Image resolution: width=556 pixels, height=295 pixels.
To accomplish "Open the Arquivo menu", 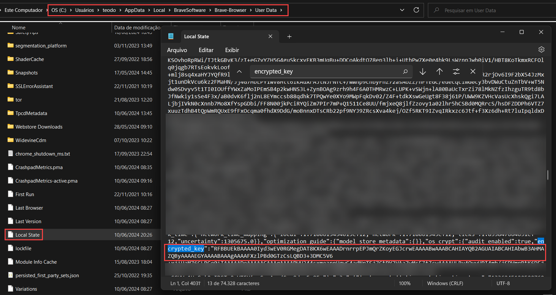I will pos(177,50).
